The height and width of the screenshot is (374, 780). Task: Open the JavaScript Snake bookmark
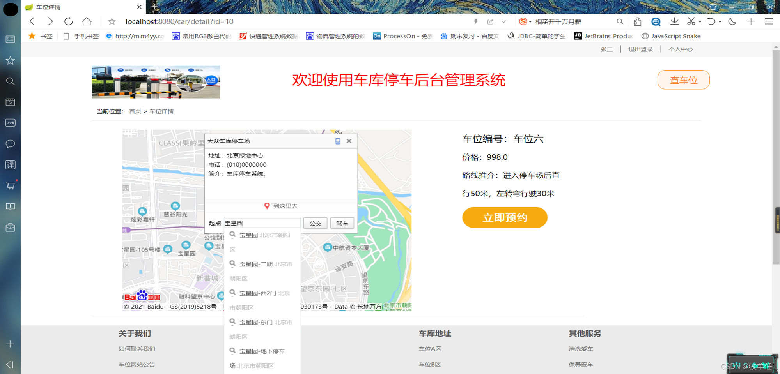(x=671, y=36)
